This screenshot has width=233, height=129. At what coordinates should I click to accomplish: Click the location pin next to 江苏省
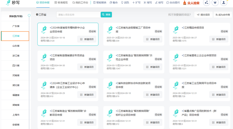(x=37, y=15)
